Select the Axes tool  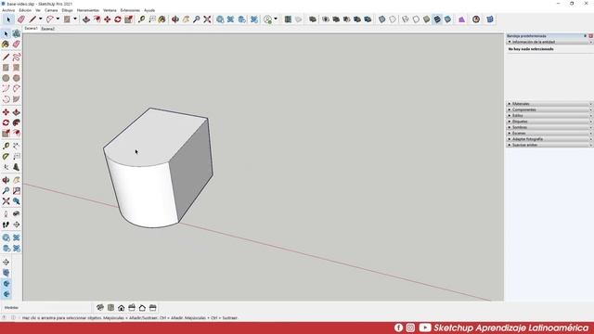[x=6, y=167]
